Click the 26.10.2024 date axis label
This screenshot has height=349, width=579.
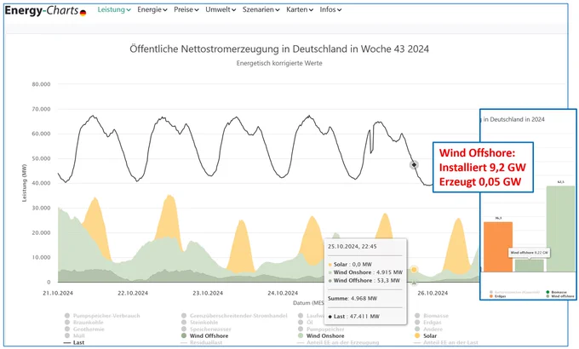point(433,293)
